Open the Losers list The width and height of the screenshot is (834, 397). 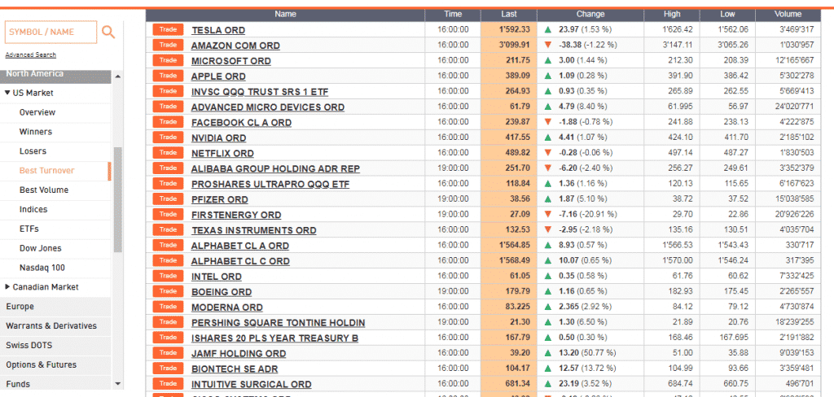click(x=33, y=151)
